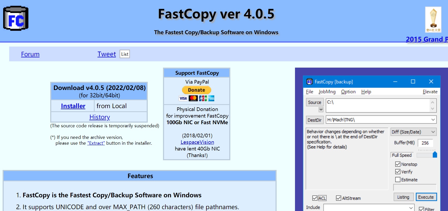Open the JobMng menu

point(327,92)
